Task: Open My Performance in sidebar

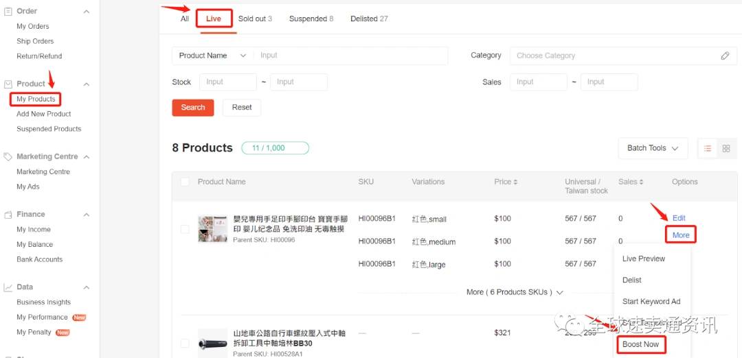Action: 42,318
